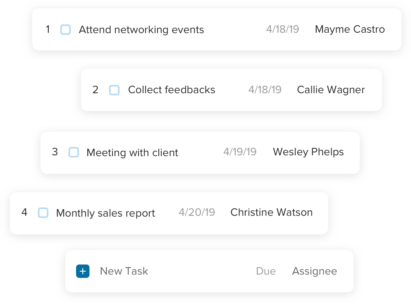The height and width of the screenshot is (304, 411).
Task: Select the Collect feedbacks task title
Action: [172, 90]
